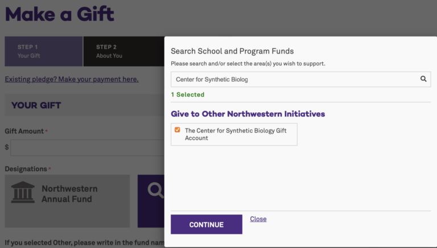Image resolution: width=437 pixels, height=248 pixels.
Task: Click Search School and Program Funds title
Action: [x=232, y=51]
